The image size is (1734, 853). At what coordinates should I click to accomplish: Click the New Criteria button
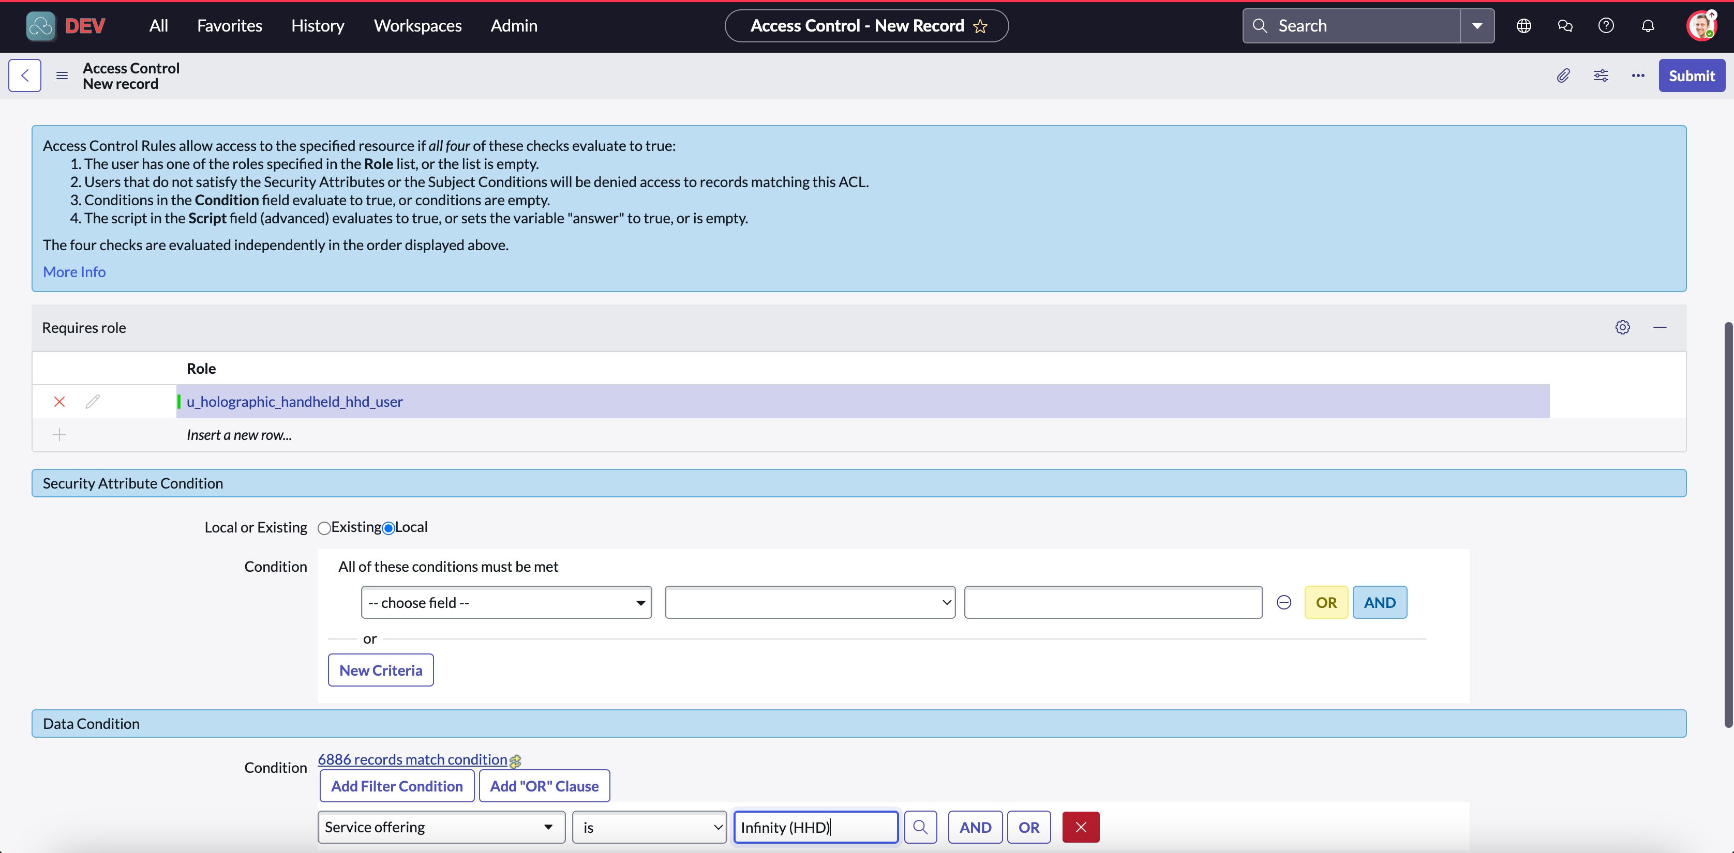[381, 670]
